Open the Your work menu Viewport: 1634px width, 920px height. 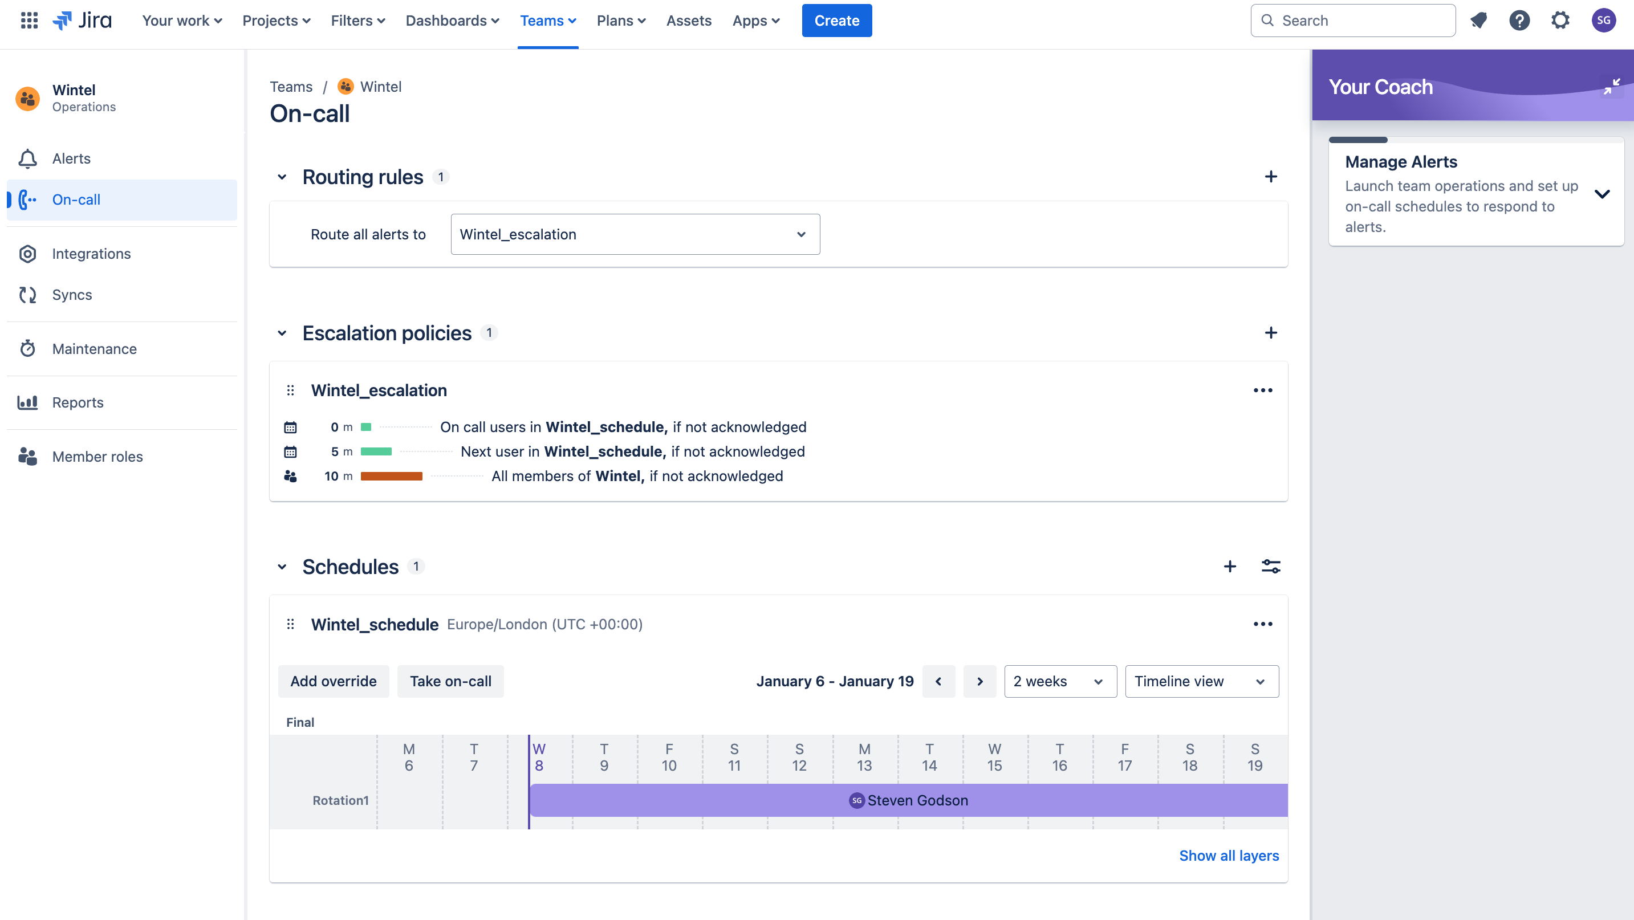tap(181, 21)
